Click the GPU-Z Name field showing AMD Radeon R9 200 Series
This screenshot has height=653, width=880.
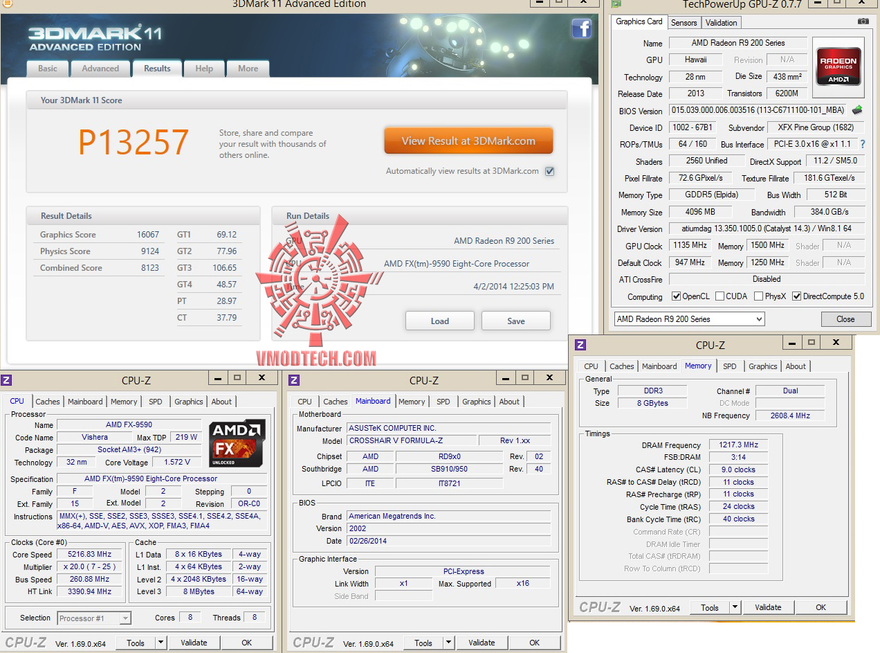[737, 43]
